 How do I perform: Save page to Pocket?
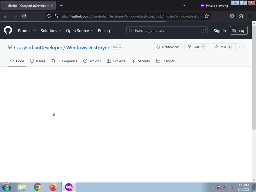232,16
